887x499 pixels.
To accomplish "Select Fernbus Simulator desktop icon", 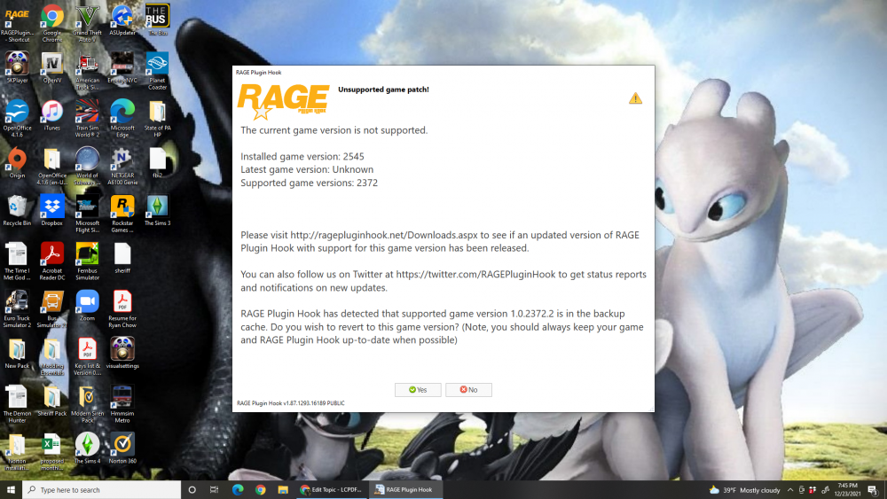I will 87,261.
